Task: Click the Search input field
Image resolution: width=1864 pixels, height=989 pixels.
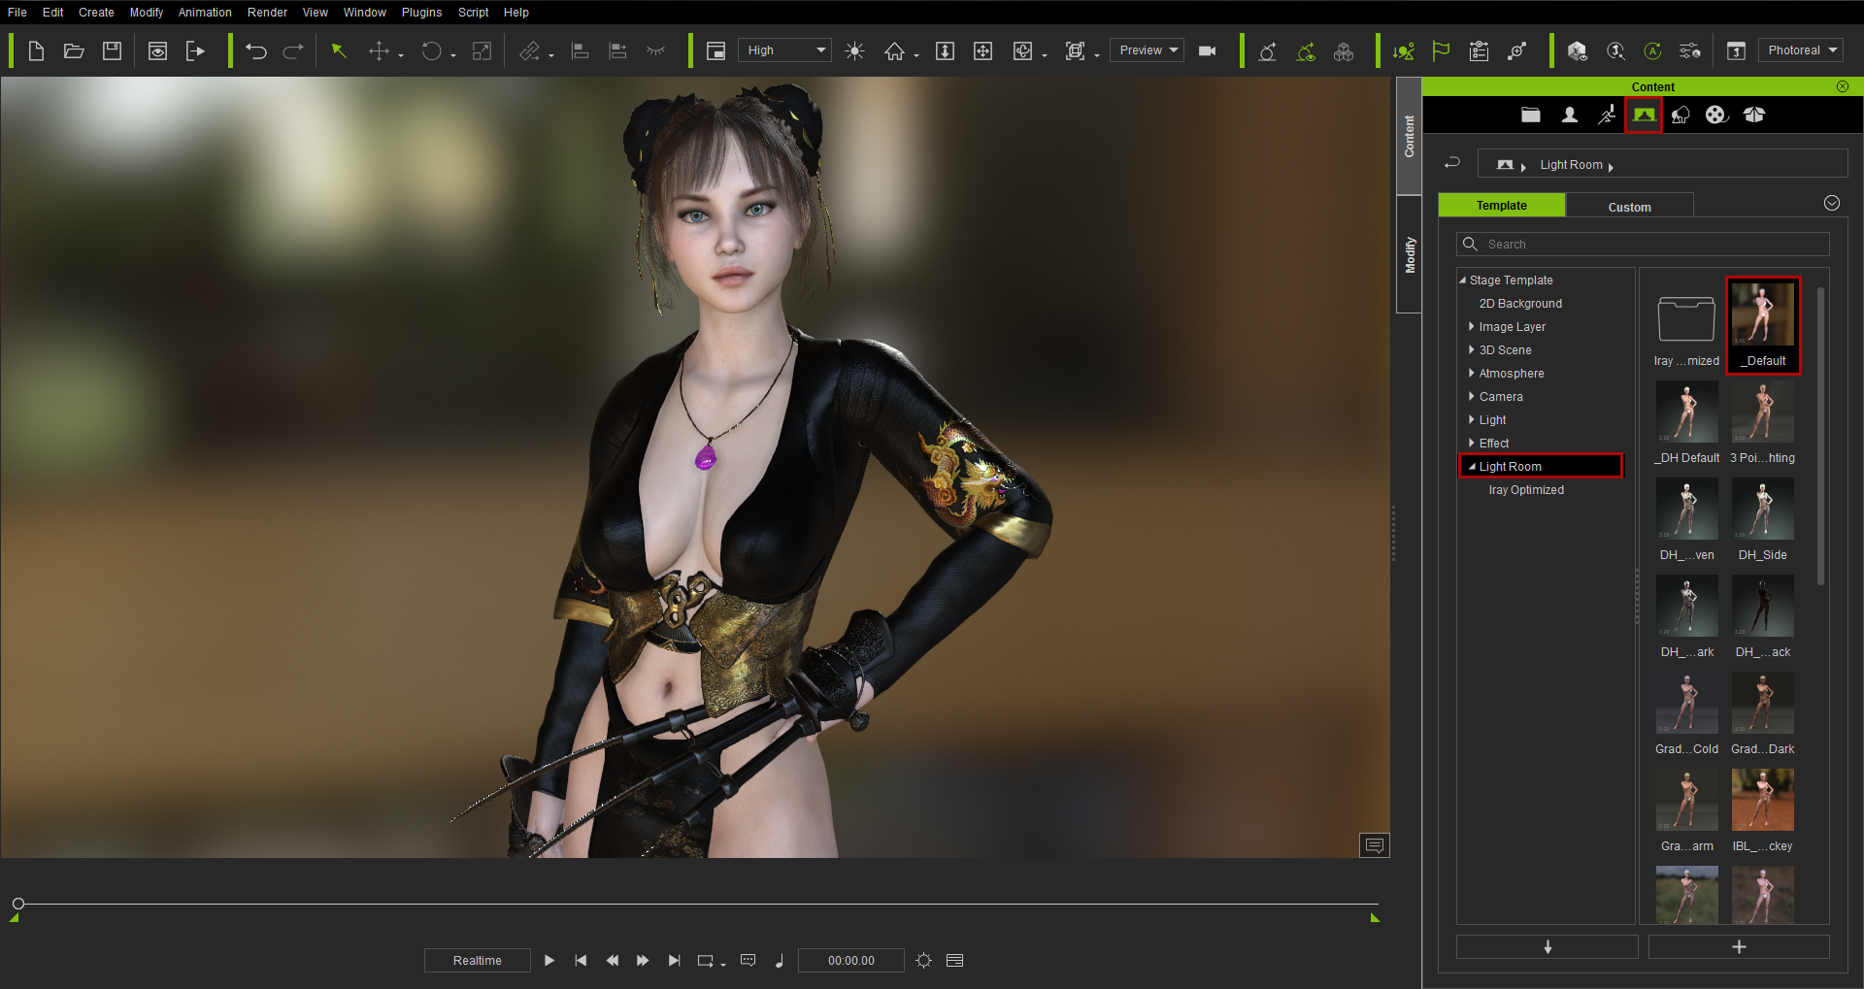Action: 1643,244
